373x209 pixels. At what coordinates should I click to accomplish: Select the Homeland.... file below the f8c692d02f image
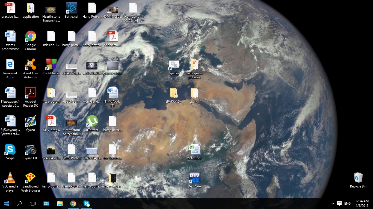coord(92,95)
